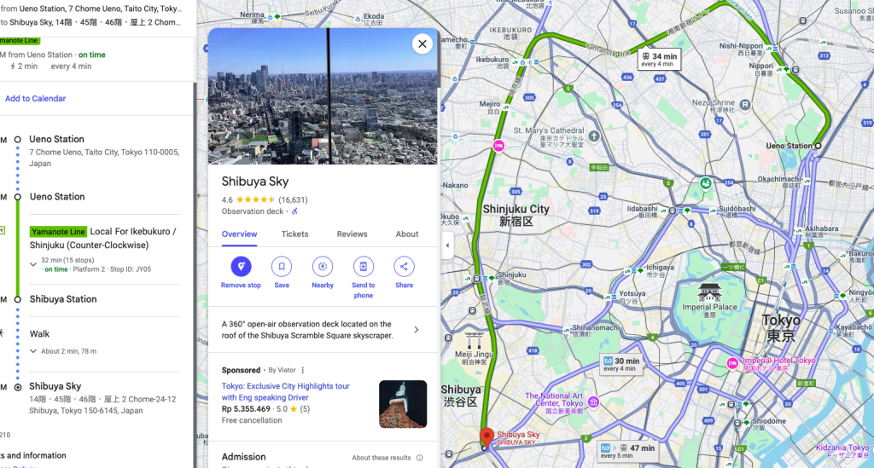874x468 pixels.
Task: Switch to the Reviews tab
Action: coord(352,234)
